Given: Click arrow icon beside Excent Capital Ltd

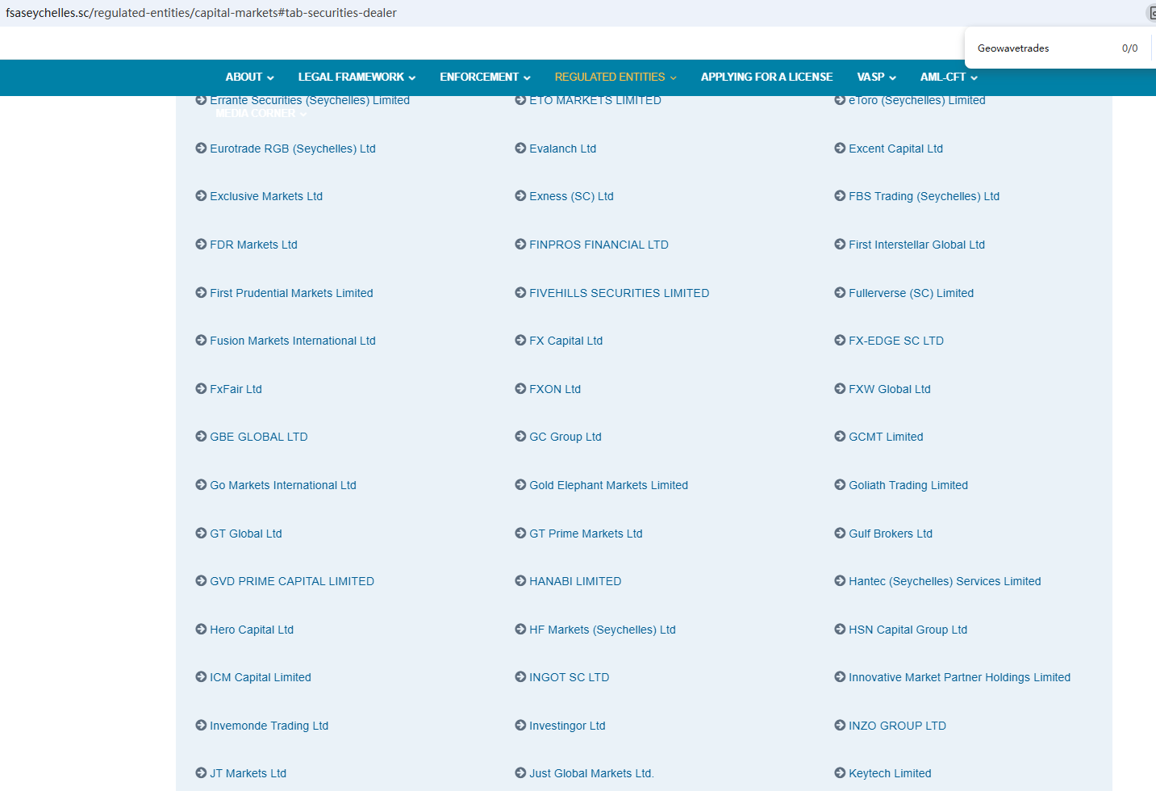Looking at the screenshot, I should (840, 149).
